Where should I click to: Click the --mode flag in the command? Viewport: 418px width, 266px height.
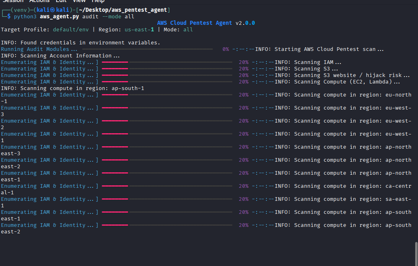[x=106, y=17]
